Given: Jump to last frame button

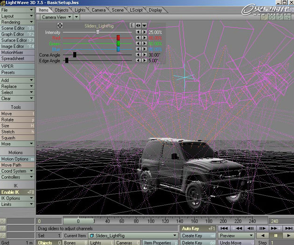Looking at the screenshot, I should 288,228.
